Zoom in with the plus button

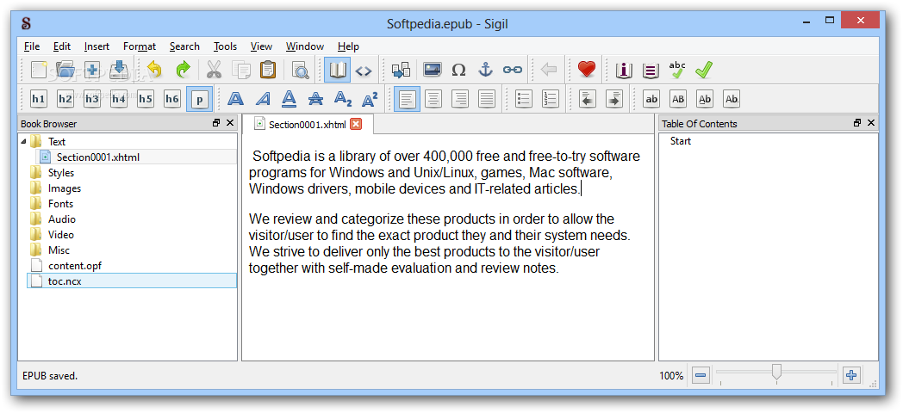pos(851,376)
